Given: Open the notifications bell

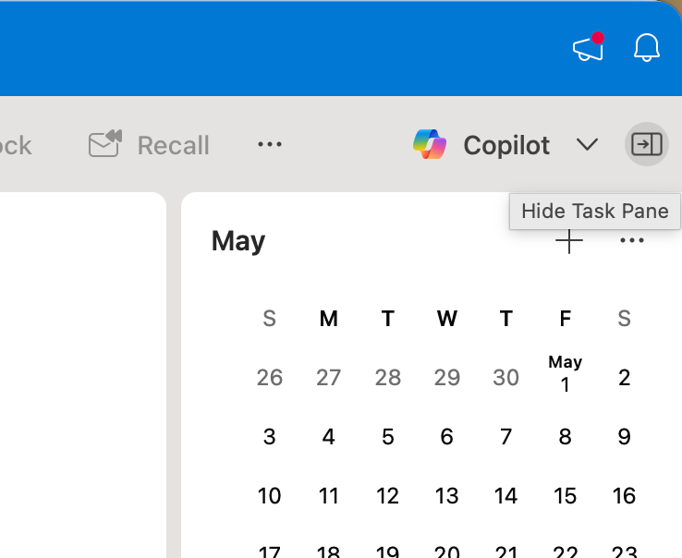Looking at the screenshot, I should click(x=646, y=47).
